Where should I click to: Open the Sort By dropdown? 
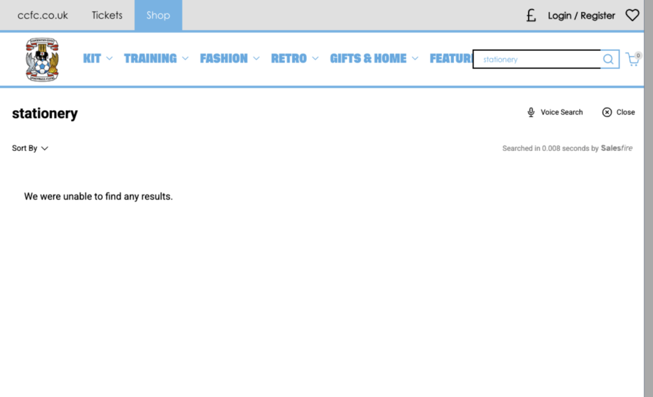pyautogui.click(x=30, y=148)
